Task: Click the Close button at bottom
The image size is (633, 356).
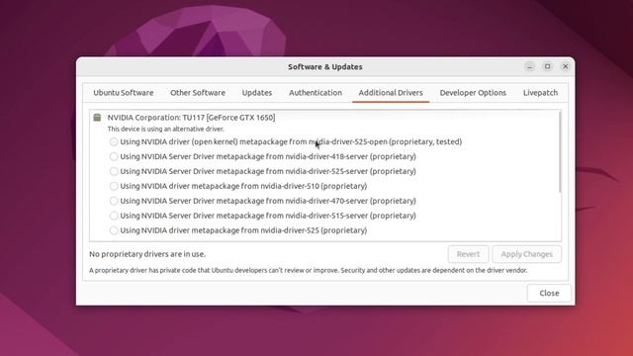Action: 549,293
